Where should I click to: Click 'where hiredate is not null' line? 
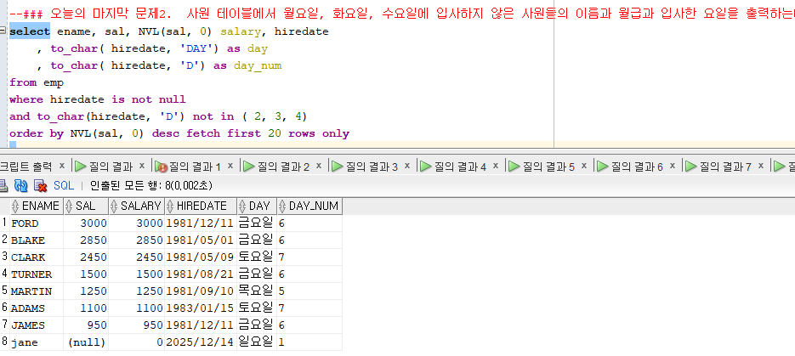coord(97,99)
